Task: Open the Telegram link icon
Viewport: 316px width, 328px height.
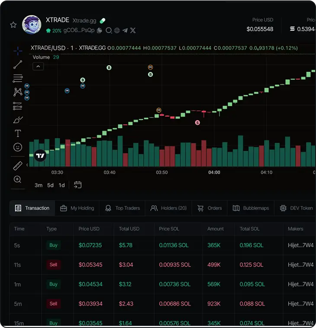Action: click(x=125, y=31)
